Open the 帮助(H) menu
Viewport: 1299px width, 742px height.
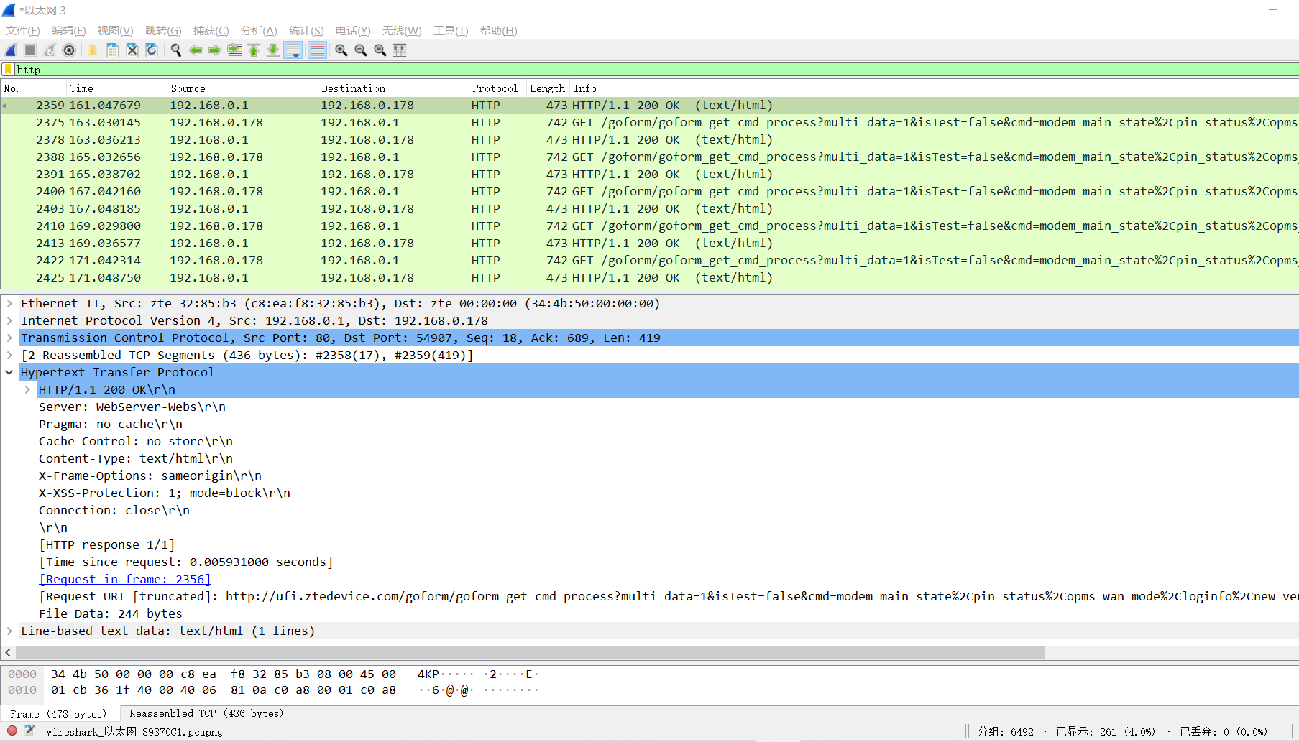point(499,31)
